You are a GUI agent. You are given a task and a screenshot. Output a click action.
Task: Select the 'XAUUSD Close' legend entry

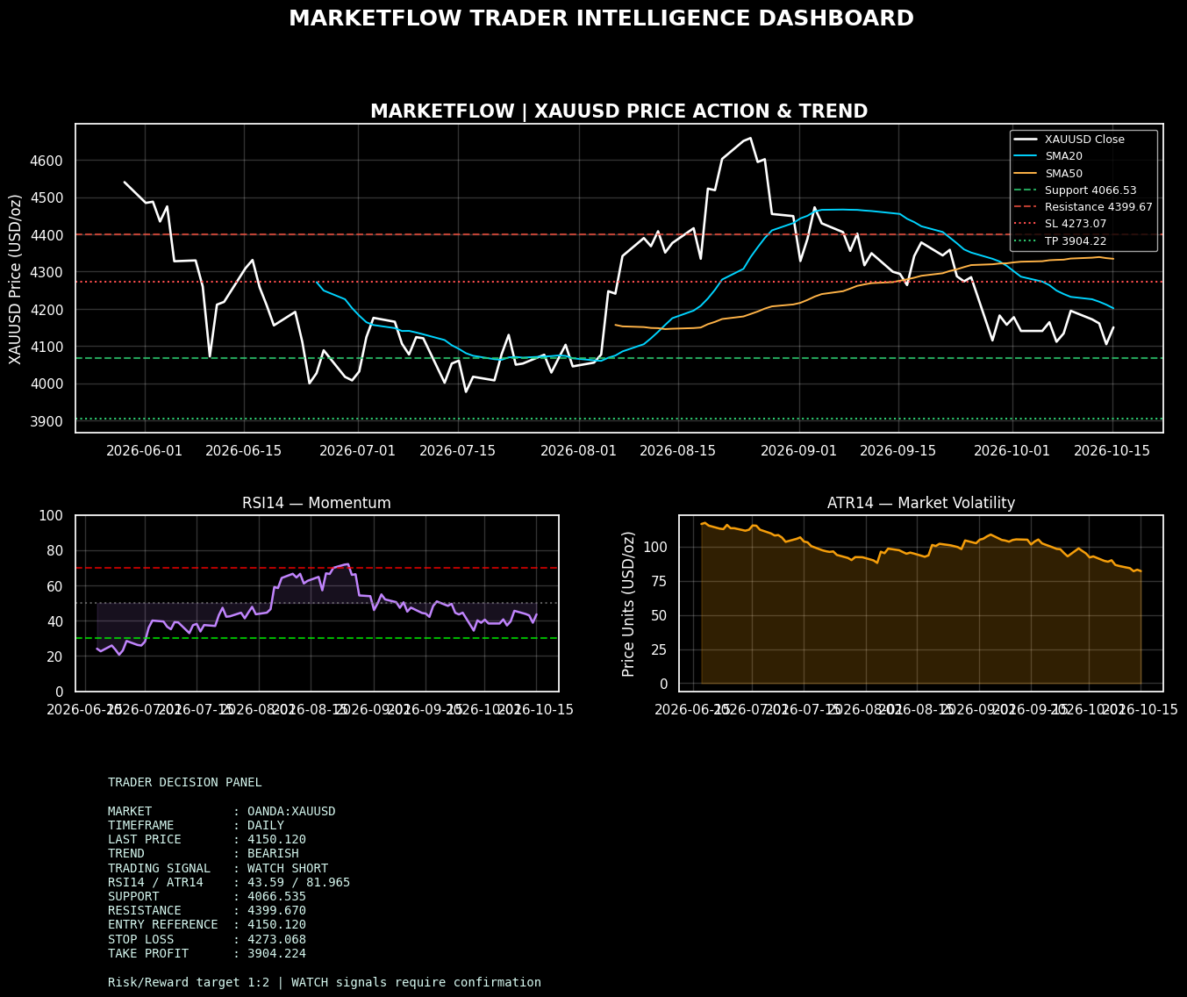tap(1084, 139)
